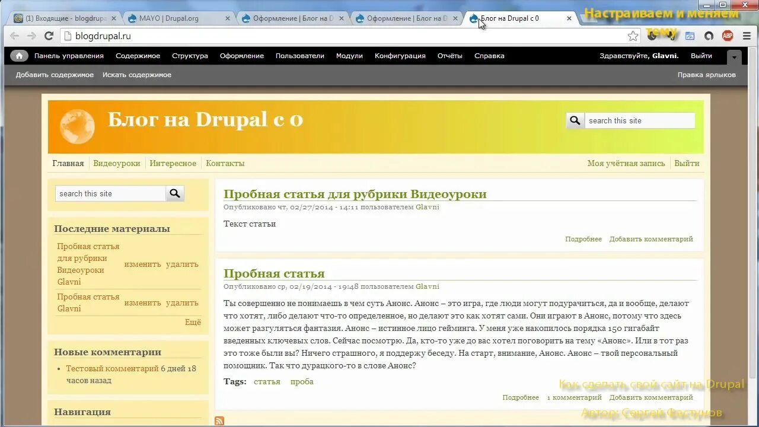Click the circular extension icon beside ABP
Image resolution: width=759 pixels, height=427 pixels.
pos(709,36)
